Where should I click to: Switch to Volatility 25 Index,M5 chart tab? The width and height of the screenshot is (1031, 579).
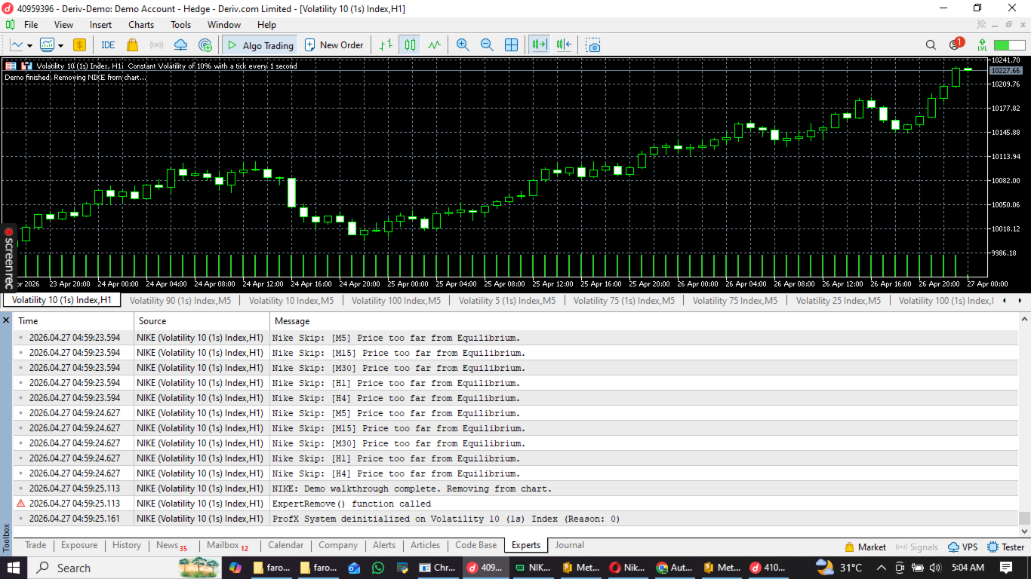[x=839, y=301]
